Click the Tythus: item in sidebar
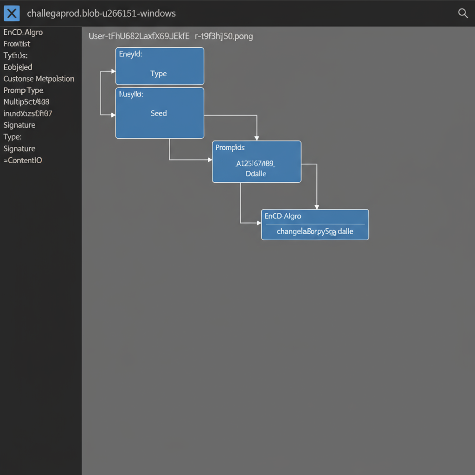The width and height of the screenshot is (475, 475). click(x=16, y=56)
